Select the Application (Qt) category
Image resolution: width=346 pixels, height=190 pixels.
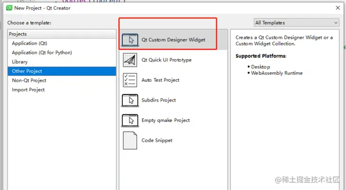pos(62,43)
